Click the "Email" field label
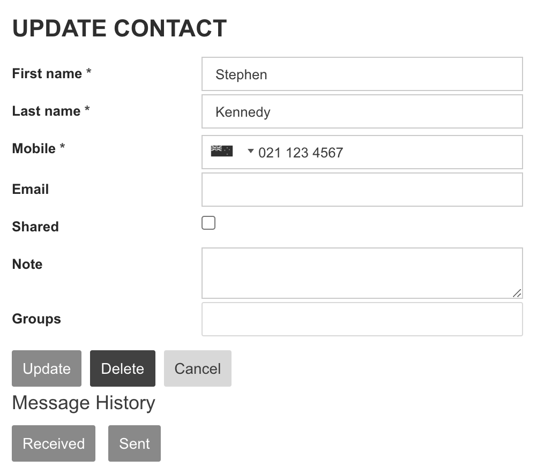Viewport: 537px width, 467px height. [x=31, y=189]
